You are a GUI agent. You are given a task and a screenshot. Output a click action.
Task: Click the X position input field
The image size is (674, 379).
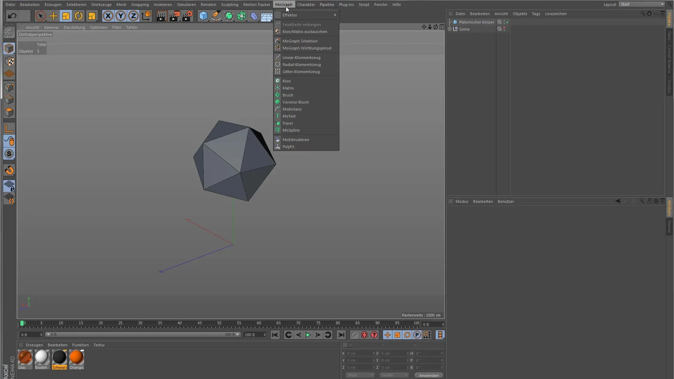point(361,353)
